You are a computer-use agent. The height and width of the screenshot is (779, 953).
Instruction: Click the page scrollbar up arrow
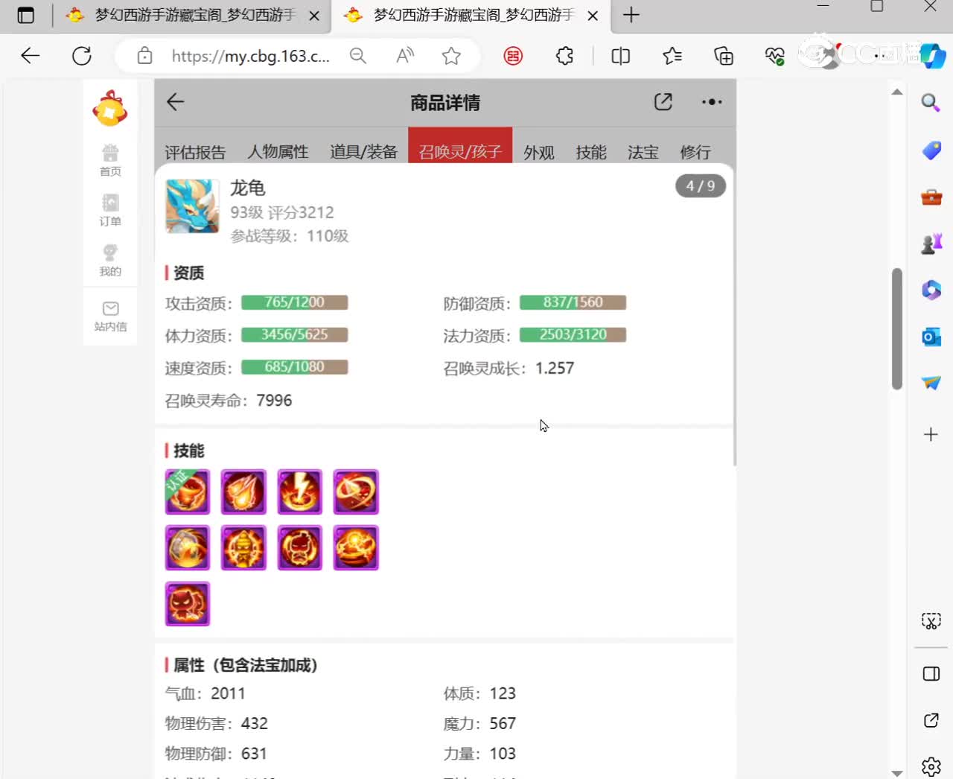(897, 92)
